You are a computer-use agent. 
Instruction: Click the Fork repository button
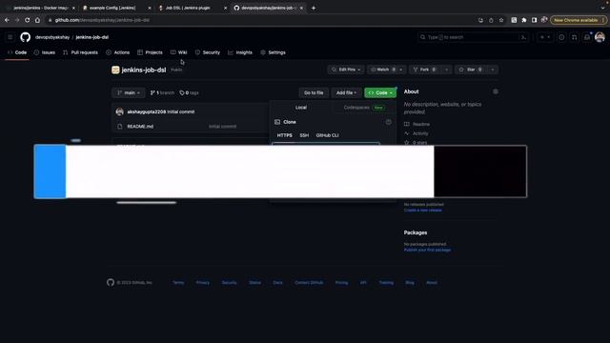424,70
